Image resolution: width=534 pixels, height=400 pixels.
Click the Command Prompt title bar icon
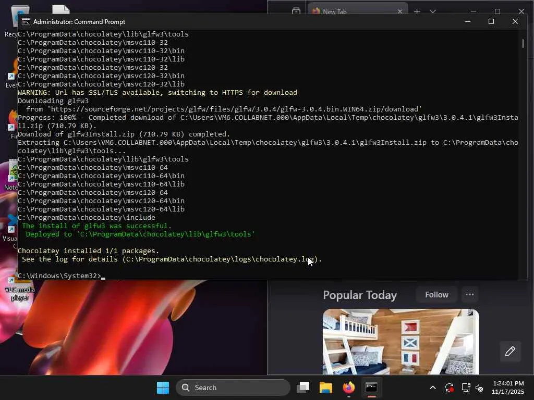tap(26, 22)
